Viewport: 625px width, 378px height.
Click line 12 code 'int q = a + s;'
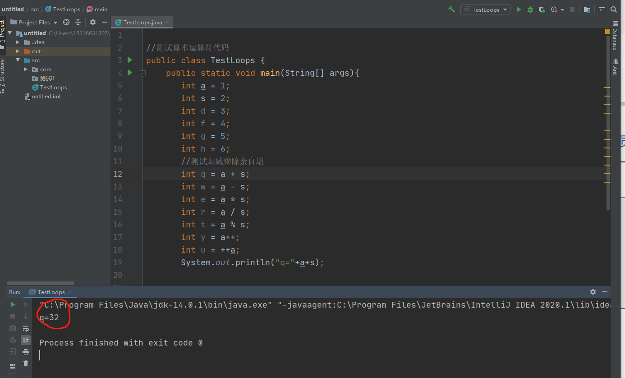pos(215,174)
